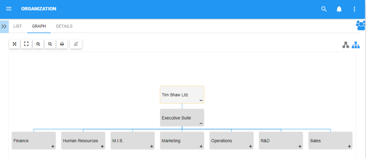Zoom out of the graph
366x158 pixels.
50,44
